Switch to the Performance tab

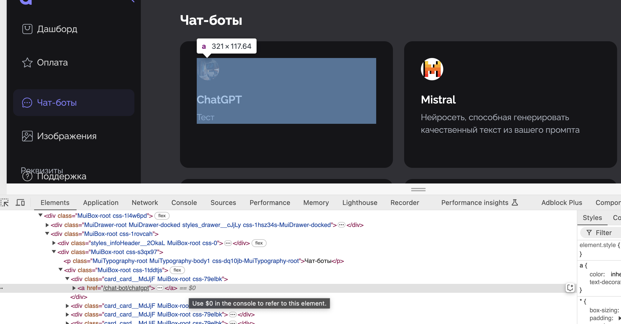tap(270, 202)
